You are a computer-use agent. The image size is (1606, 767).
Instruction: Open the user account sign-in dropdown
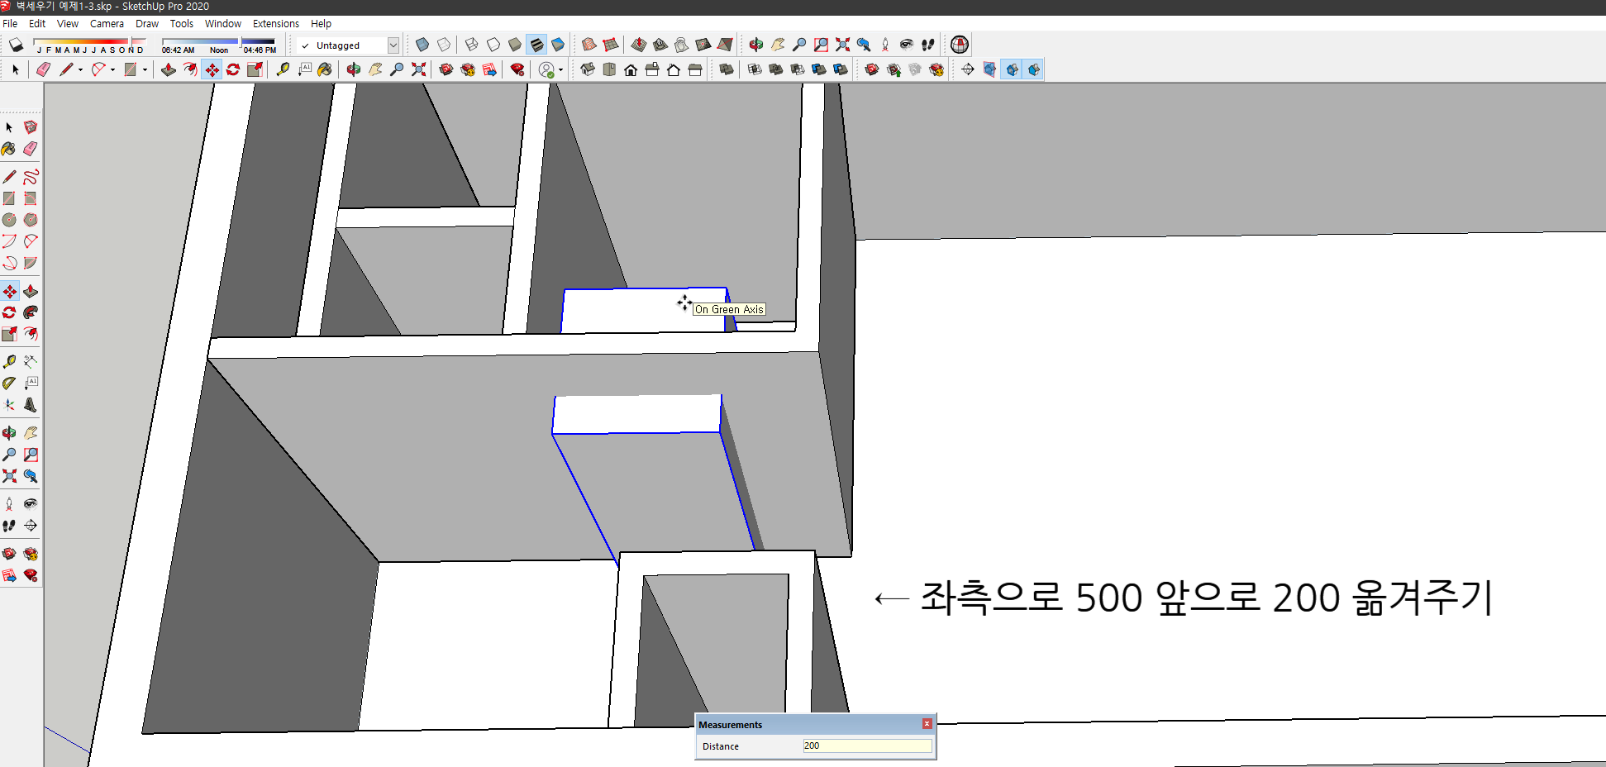560,69
